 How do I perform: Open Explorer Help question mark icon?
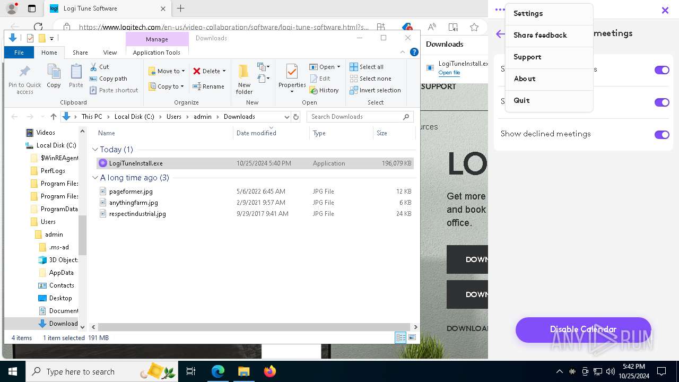pos(414,52)
